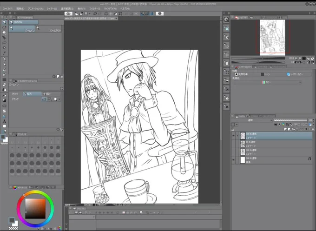Close the canvas document tab
316x231 pixels.
[116, 18]
